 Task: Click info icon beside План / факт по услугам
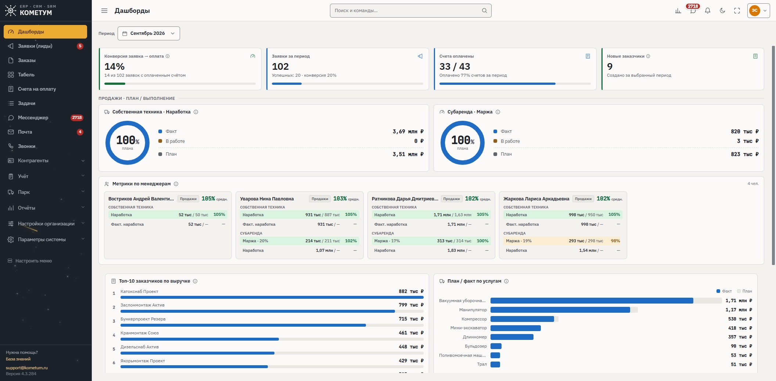point(506,281)
